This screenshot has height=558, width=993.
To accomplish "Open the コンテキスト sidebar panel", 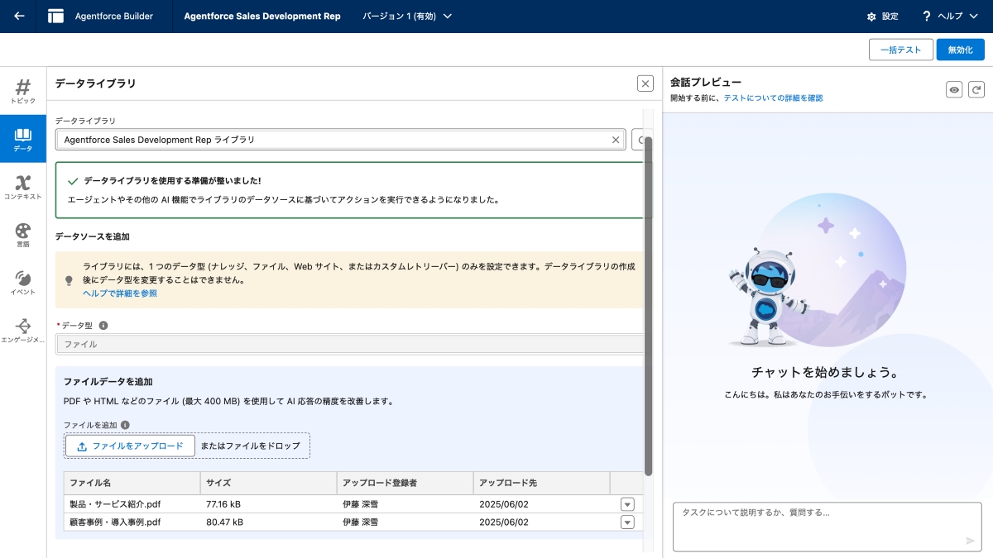I will click(x=23, y=188).
